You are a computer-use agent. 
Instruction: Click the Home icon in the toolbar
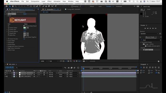(6, 6)
